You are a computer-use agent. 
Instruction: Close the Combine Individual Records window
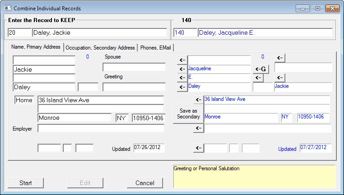(x=332, y=9)
